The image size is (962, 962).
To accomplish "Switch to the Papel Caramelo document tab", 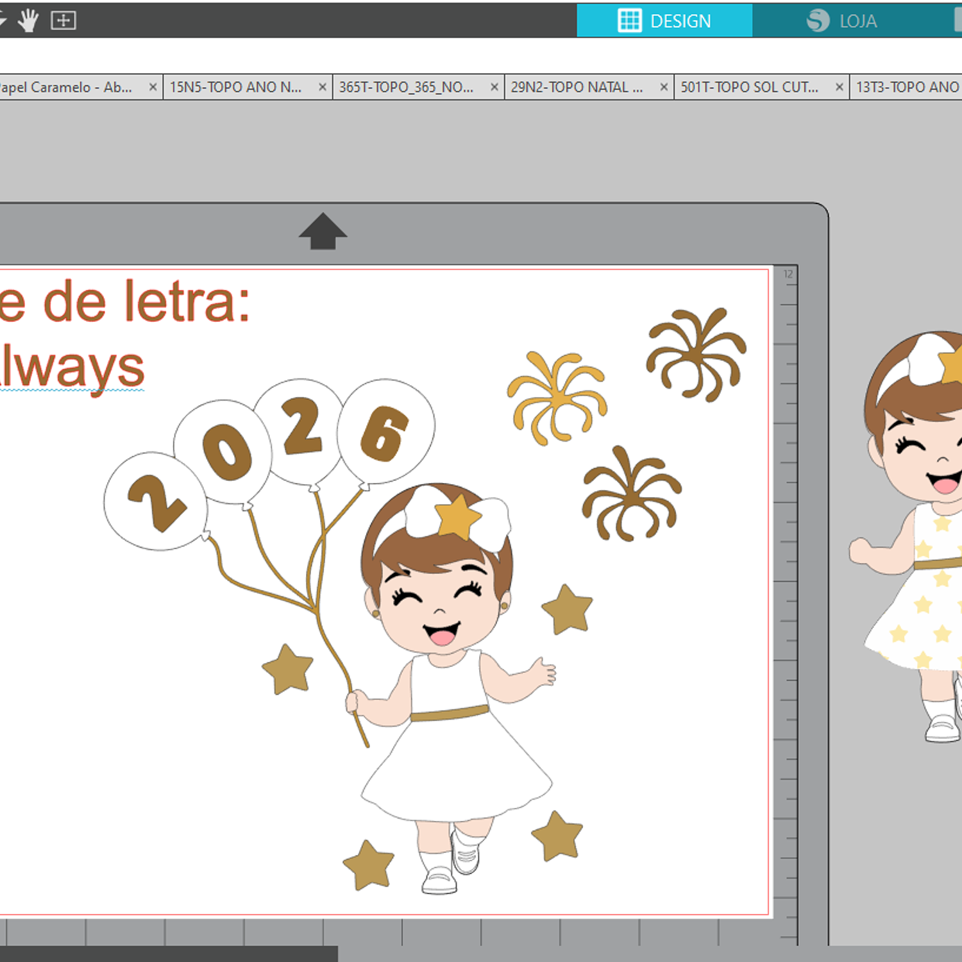I will [65, 87].
